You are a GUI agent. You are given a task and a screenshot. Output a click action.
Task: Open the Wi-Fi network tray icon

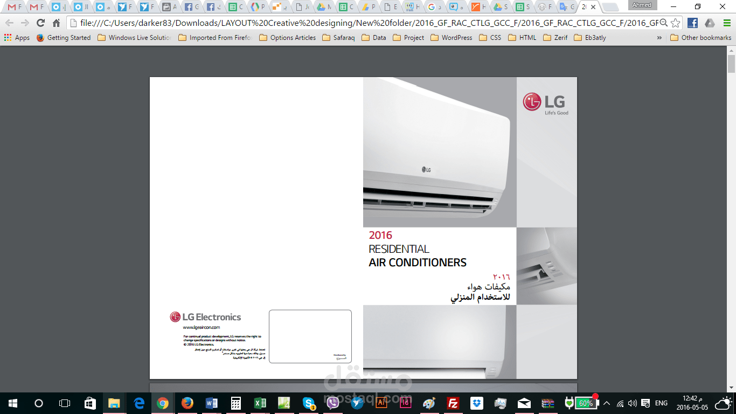coord(620,403)
